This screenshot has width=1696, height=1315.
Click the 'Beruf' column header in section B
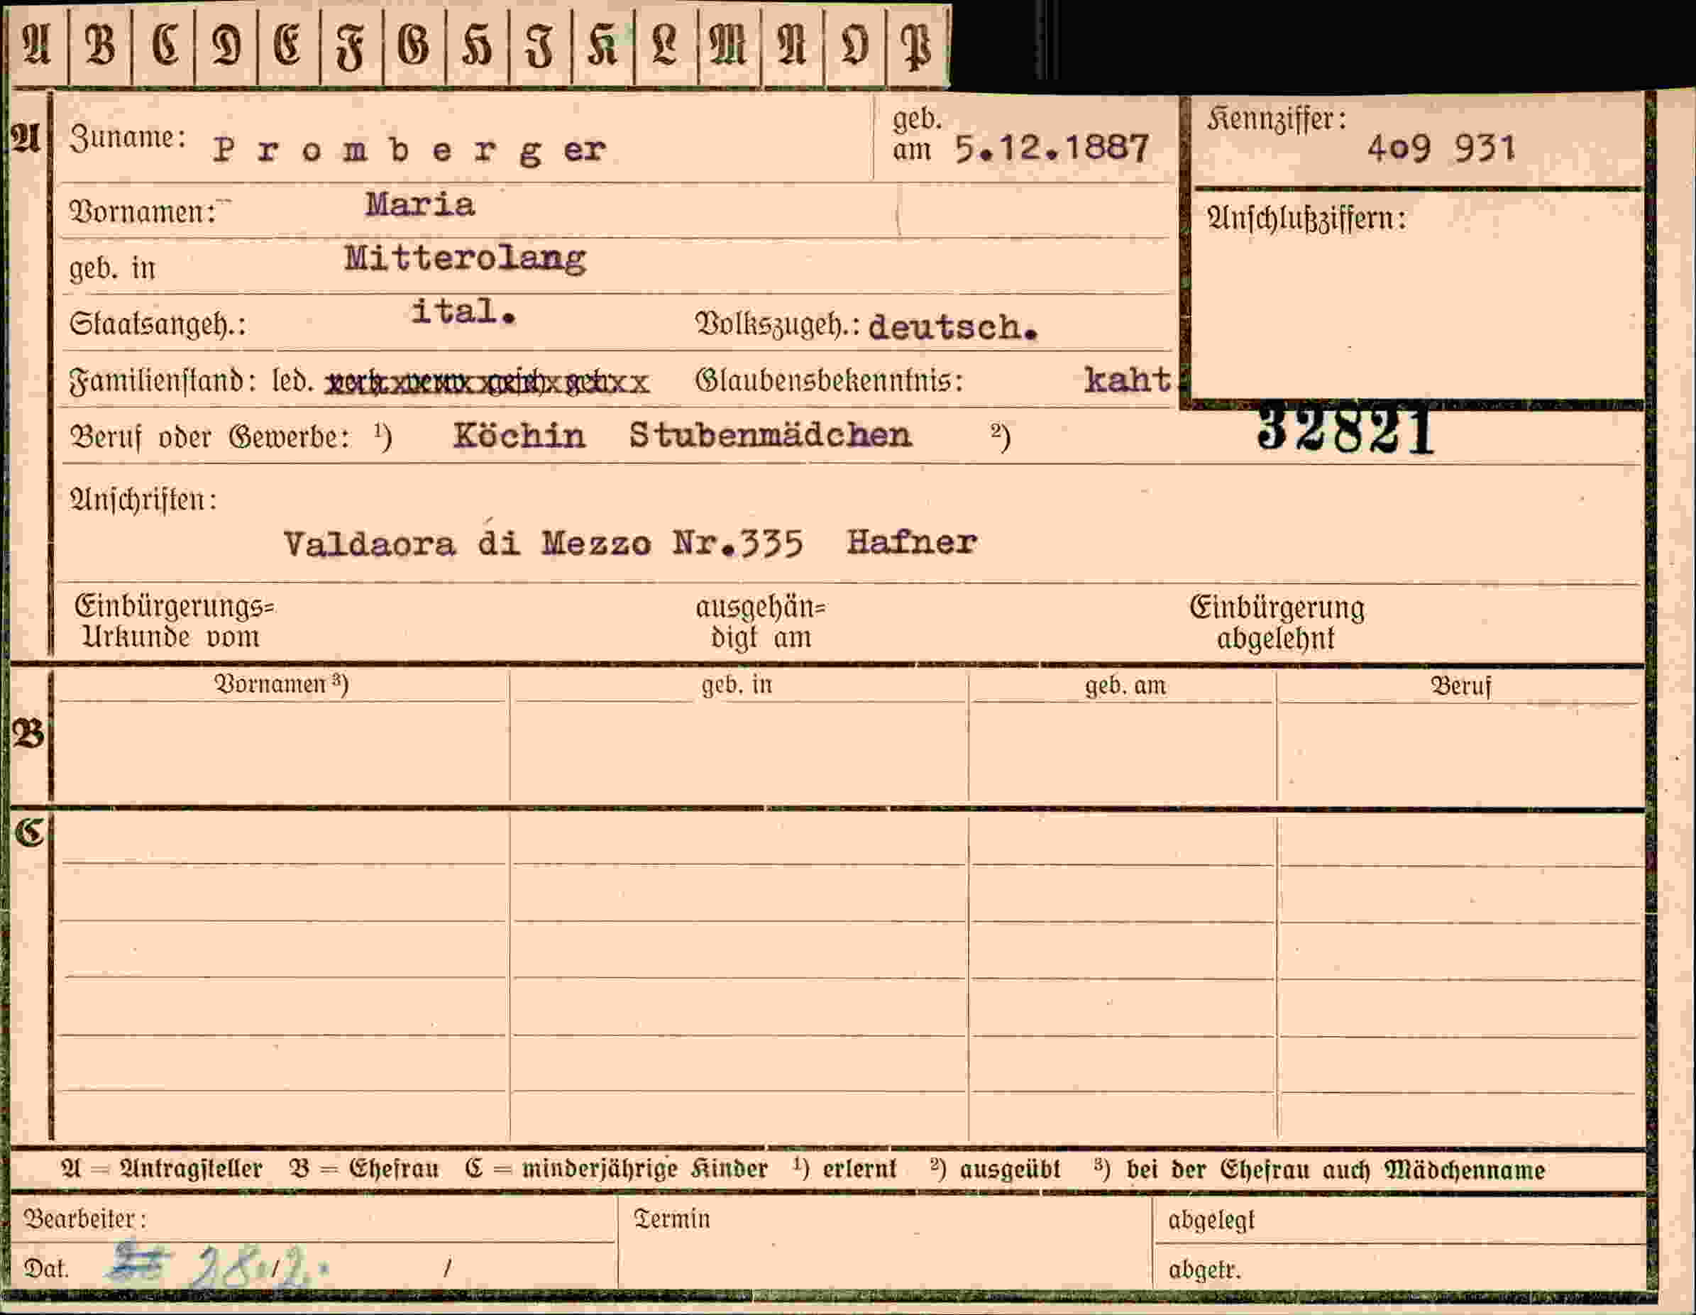(1460, 686)
